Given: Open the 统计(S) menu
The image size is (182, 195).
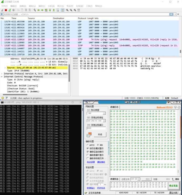Looking at the screenshot, I should tap(61, 6).
